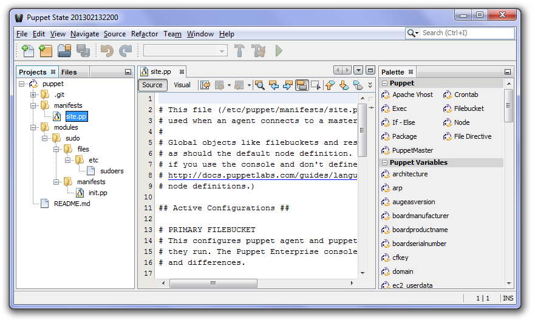Open the docs.puppetlabs.com link in editor
535x326 pixels.
click(262, 175)
